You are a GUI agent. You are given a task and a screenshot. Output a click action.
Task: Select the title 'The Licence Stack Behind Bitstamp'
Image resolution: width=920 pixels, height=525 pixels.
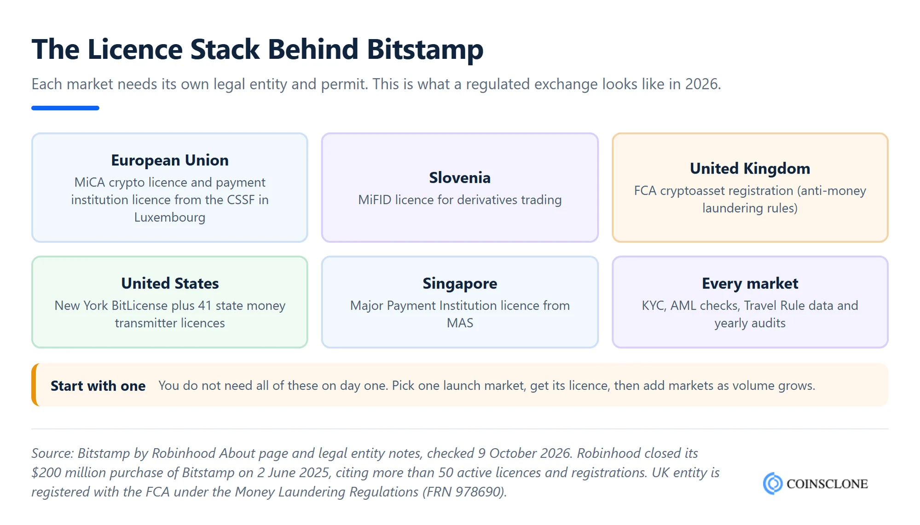257,49
